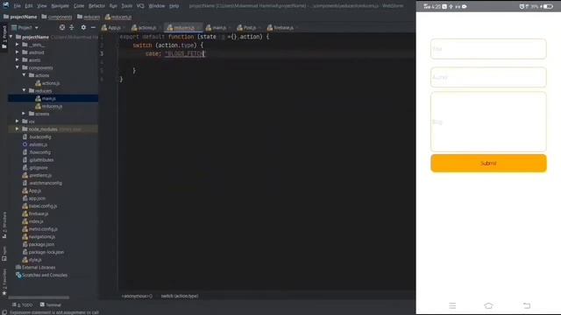The height and width of the screenshot is (315, 561).
Task: Open the Navigate menu
Action: (x=60, y=6)
